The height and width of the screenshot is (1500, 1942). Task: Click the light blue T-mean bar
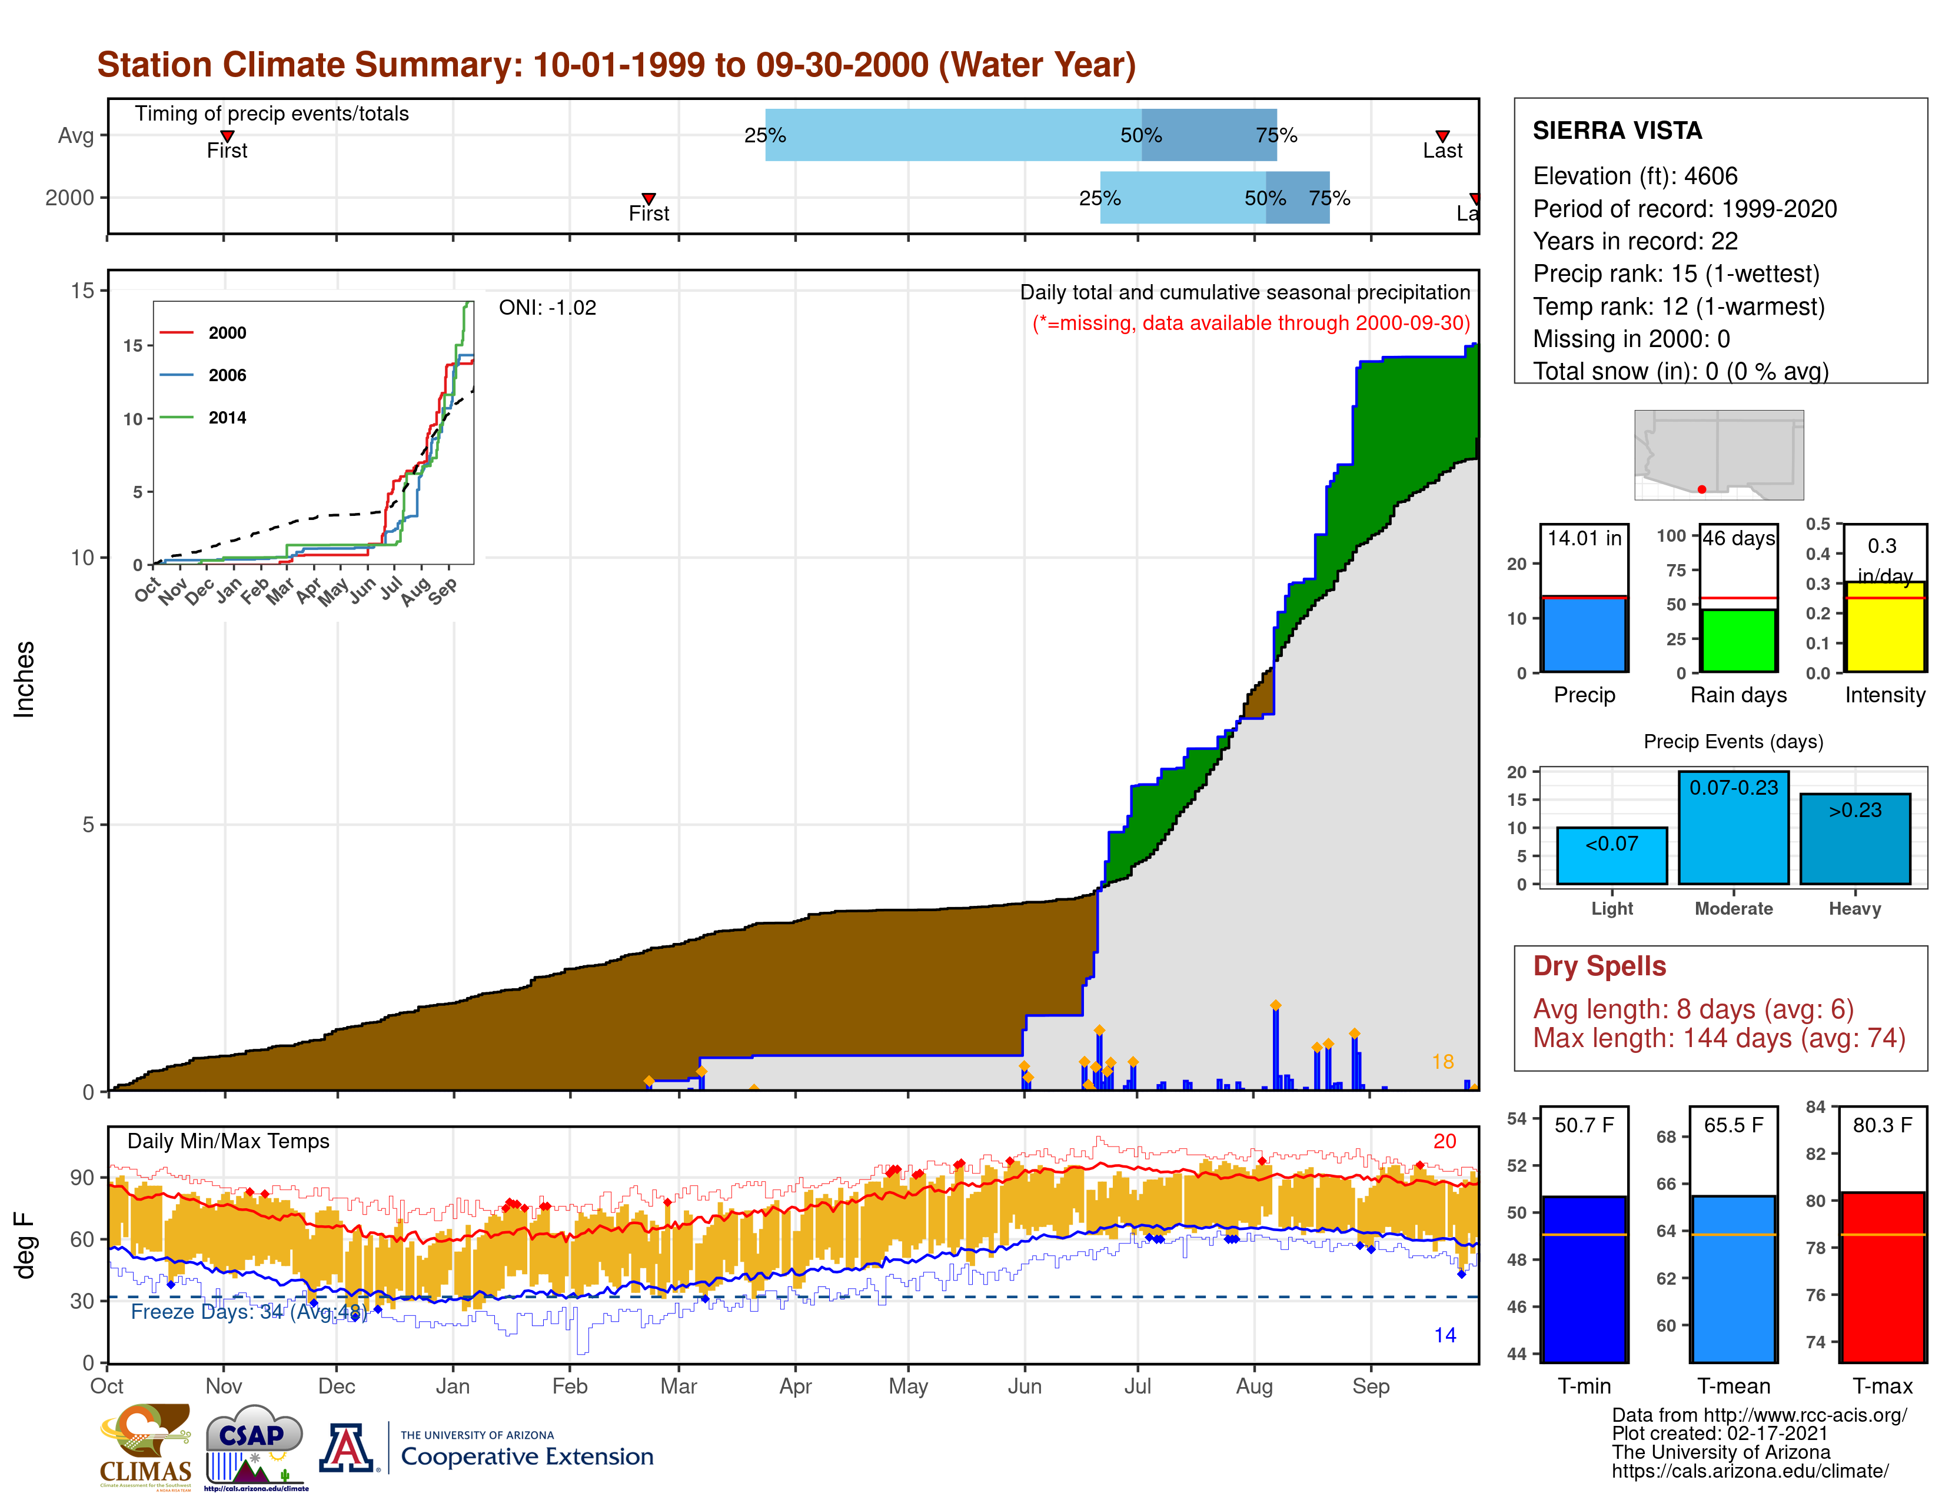click(x=1734, y=1279)
